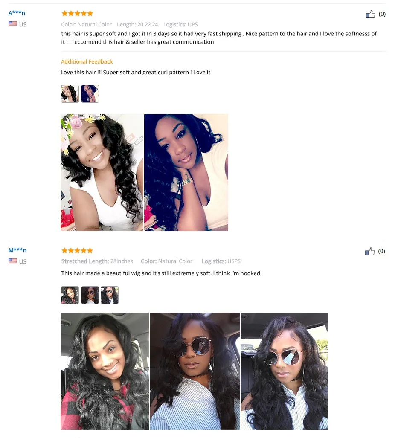This screenshot has height=438, width=401.
Task: Click large center photo with sunglasses in car
Action: [x=195, y=371]
